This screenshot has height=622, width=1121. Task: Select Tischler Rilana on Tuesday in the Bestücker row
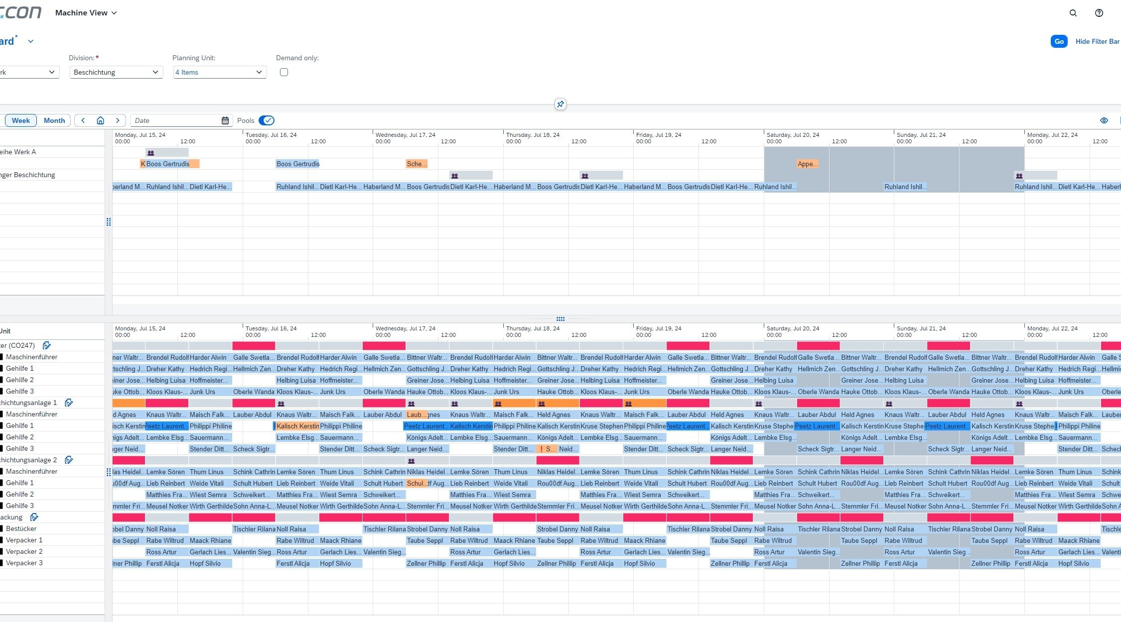click(x=254, y=529)
